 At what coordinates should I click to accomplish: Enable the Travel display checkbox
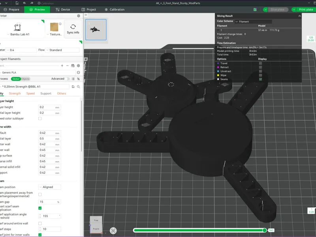[x=260, y=63]
